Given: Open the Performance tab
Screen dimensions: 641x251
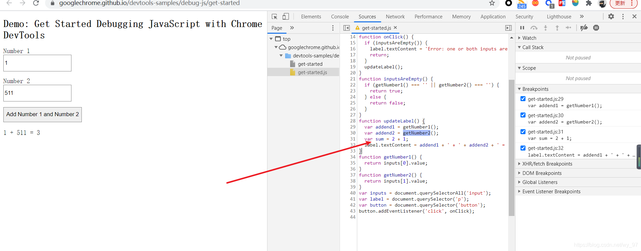Looking at the screenshot, I should click(428, 17).
